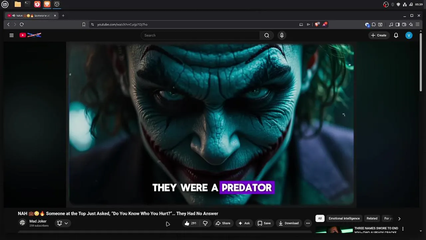Switch to OBS Studio in taskbar

[x=57, y=4]
